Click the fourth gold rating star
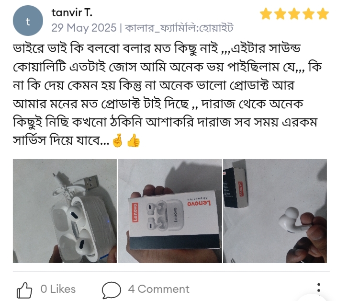Screen dimensions: 337x301 click(x=309, y=14)
